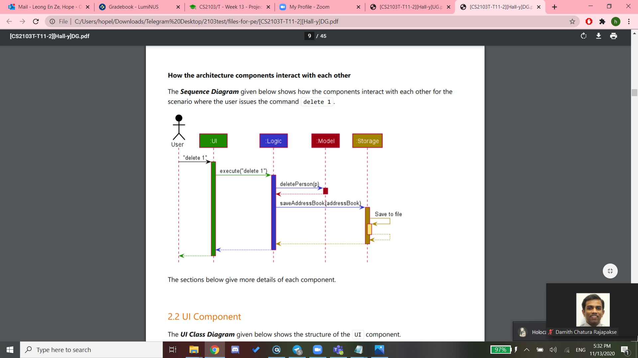The image size is (638, 358).
Task: Toggle the volume speaker icon
Action: click(553, 350)
